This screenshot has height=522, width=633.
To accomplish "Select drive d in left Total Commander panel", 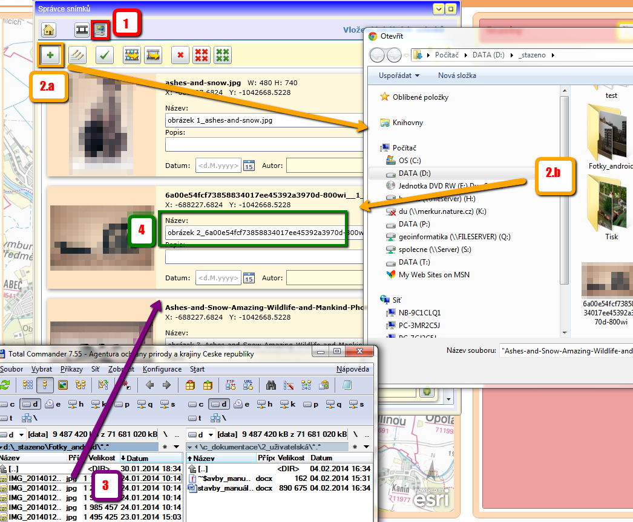I will pyautogui.click(x=30, y=404).
